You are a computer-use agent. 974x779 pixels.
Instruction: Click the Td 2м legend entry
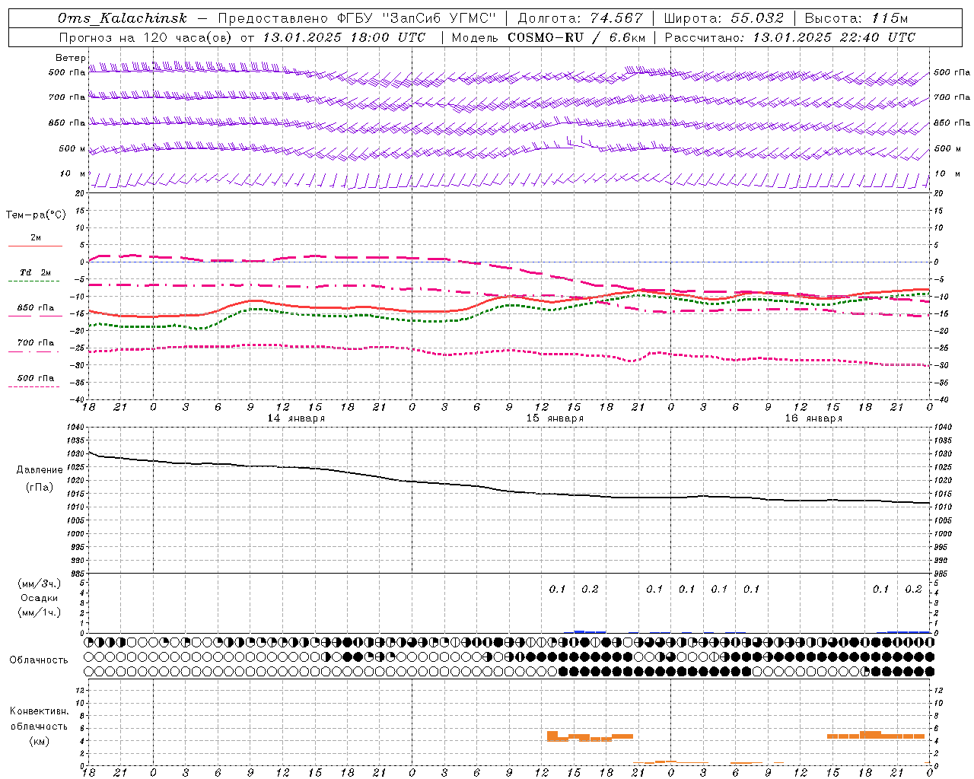[x=36, y=272]
